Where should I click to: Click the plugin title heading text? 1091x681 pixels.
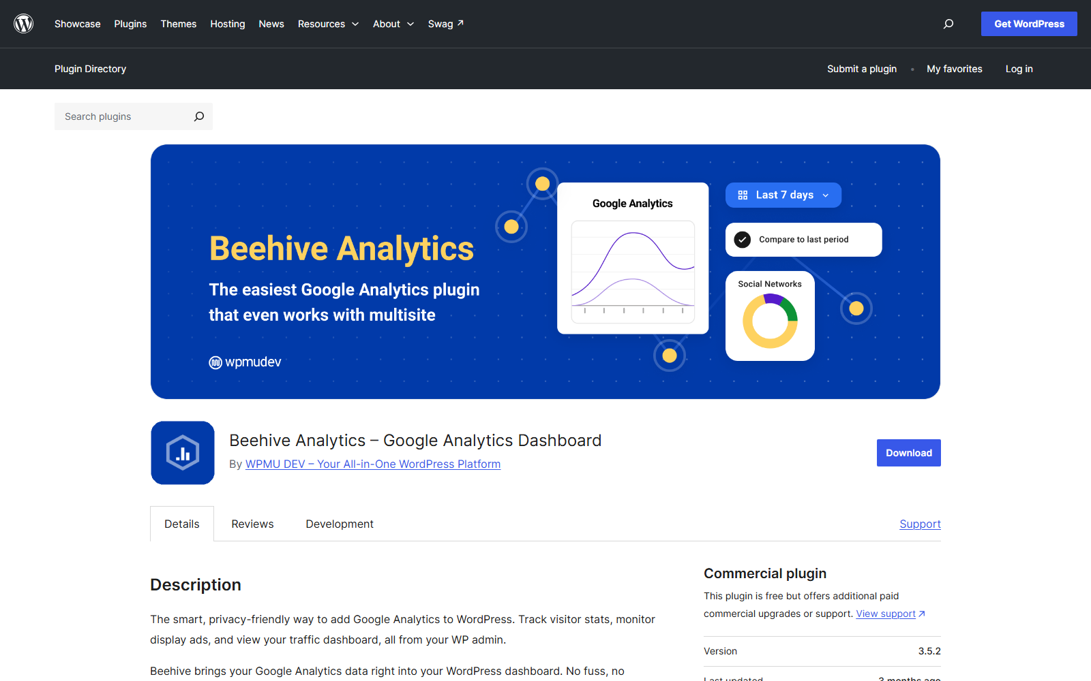415,441
